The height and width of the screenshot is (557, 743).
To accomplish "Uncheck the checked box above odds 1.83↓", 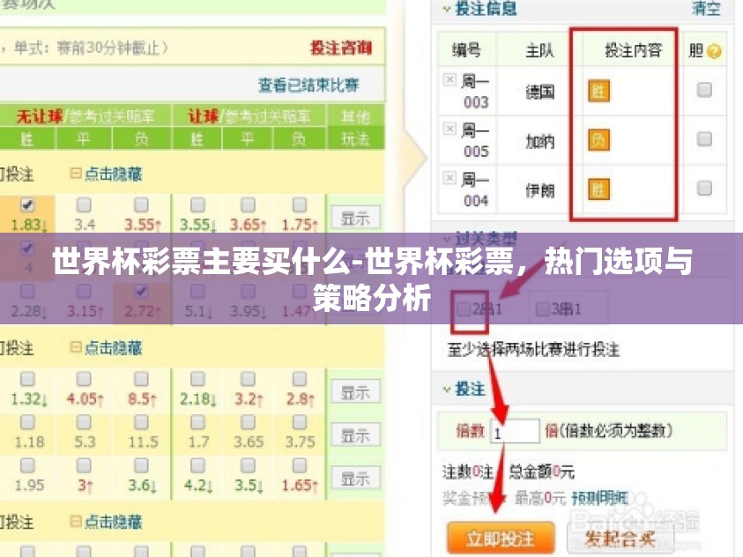I will pyautogui.click(x=27, y=204).
